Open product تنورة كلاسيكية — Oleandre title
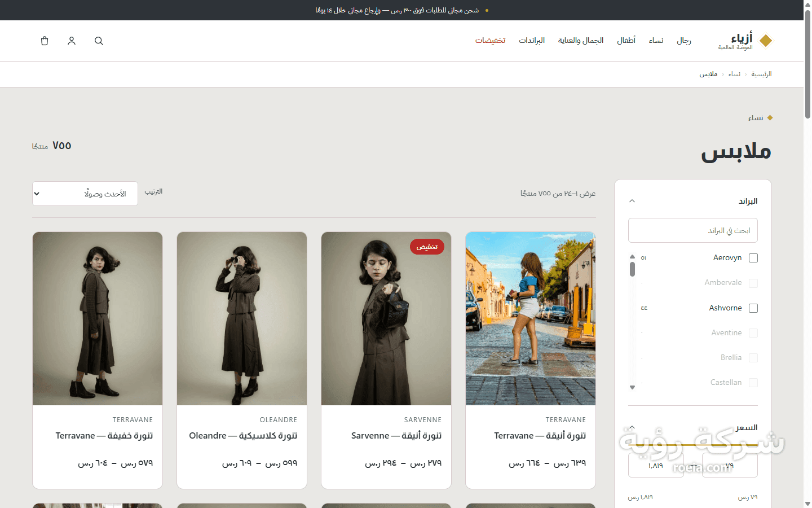812x508 pixels. pyautogui.click(x=243, y=436)
